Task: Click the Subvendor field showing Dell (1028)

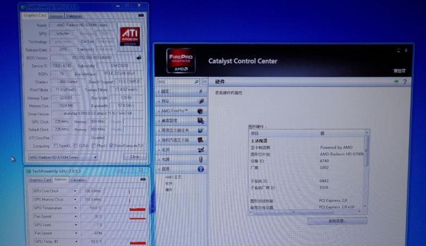Action: point(120,66)
